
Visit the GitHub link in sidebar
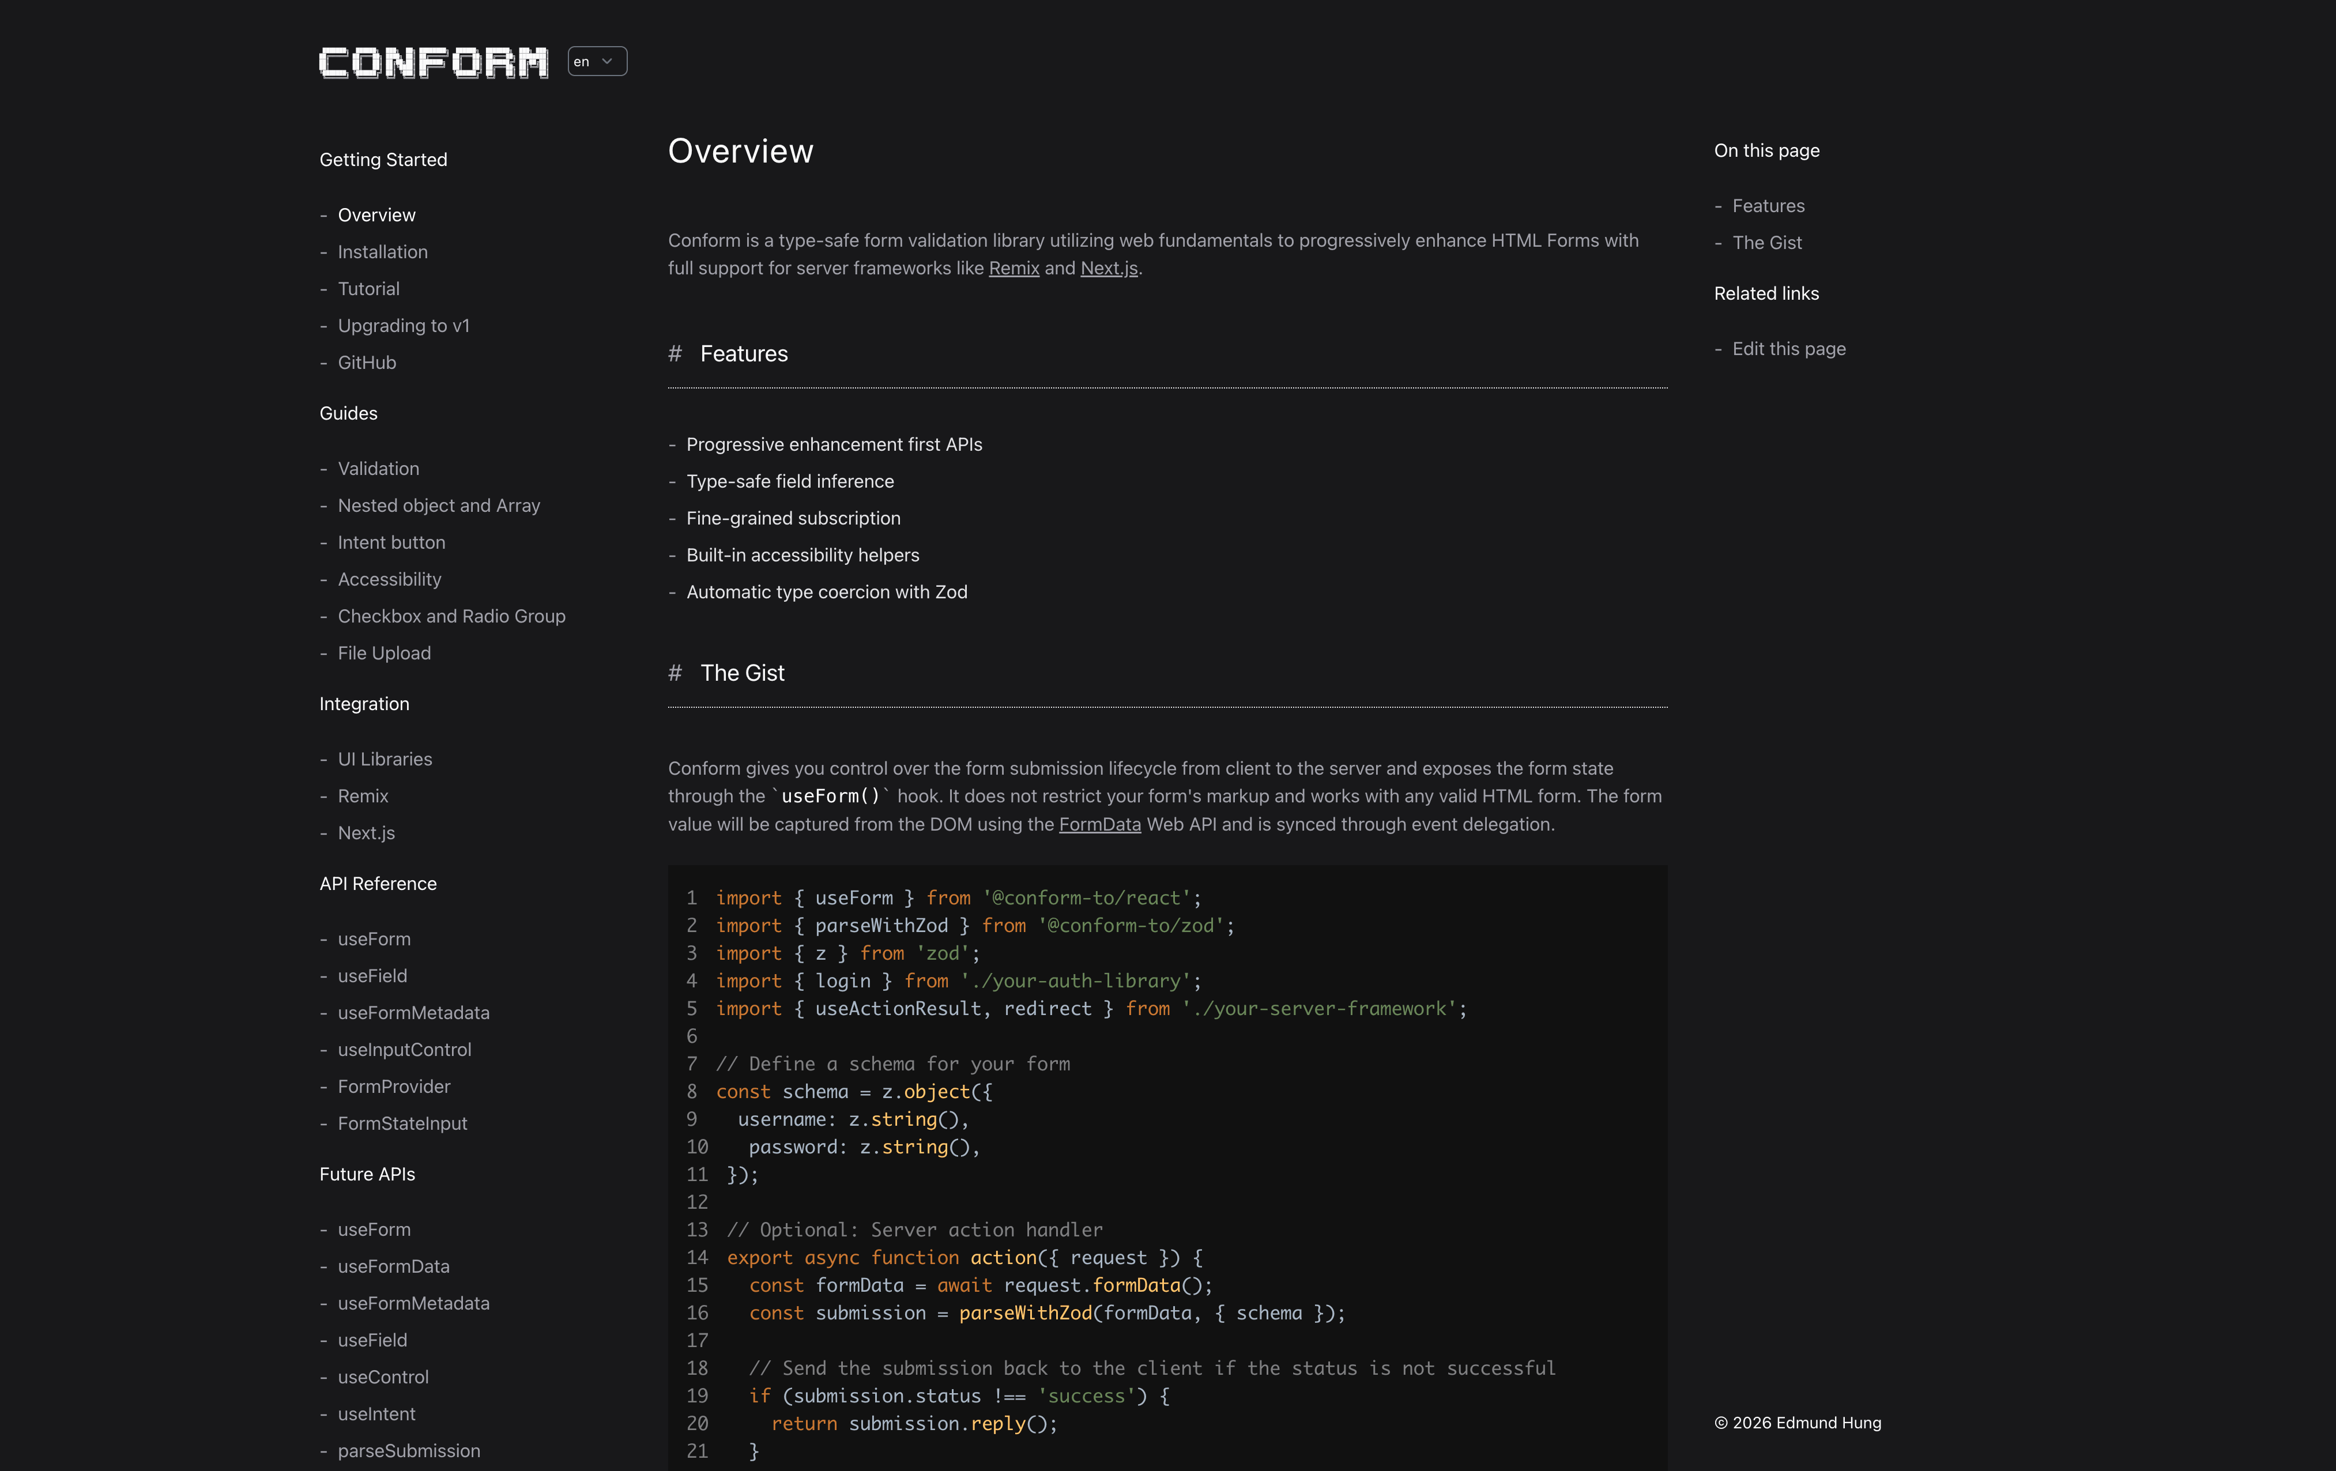pos(367,361)
